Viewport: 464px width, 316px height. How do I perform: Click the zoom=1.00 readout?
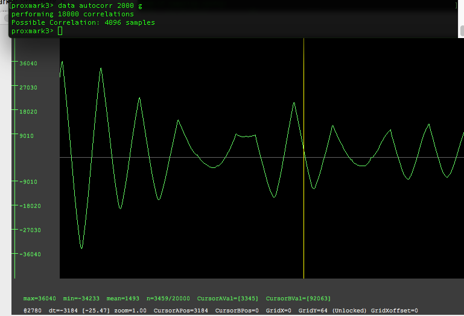[x=130, y=311]
